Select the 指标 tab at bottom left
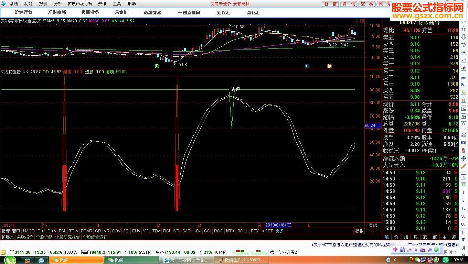Screen dimensions: 468x264 [6, 231]
